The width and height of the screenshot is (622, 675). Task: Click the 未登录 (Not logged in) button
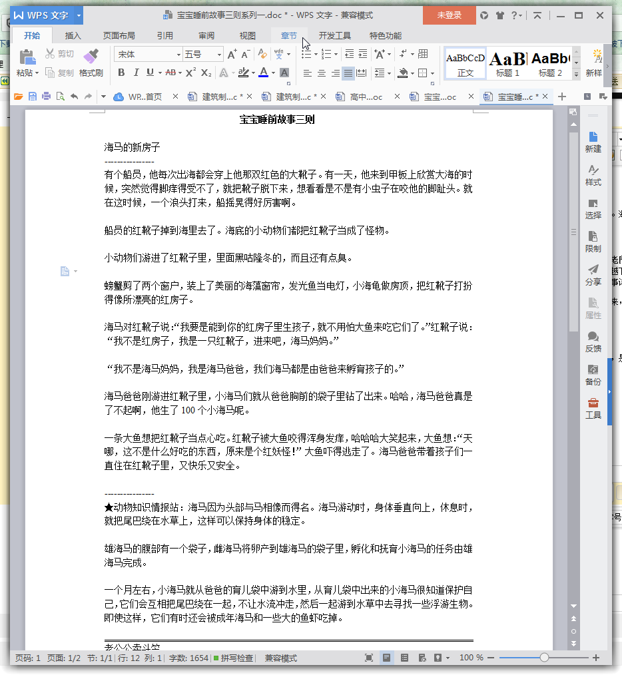click(450, 15)
